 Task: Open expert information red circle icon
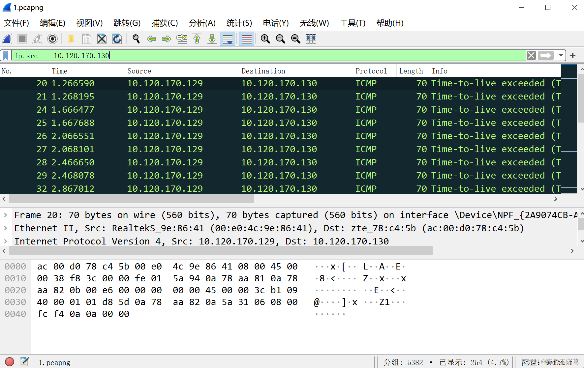pyautogui.click(x=10, y=362)
